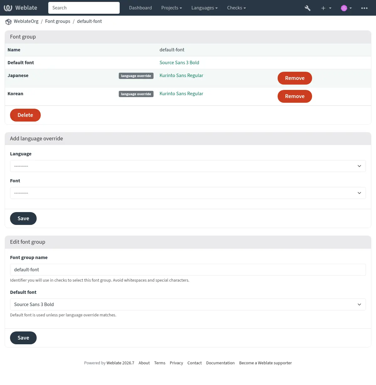This screenshot has width=376, height=385.
Task: Open the Projects menu
Action: coord(171,8)
